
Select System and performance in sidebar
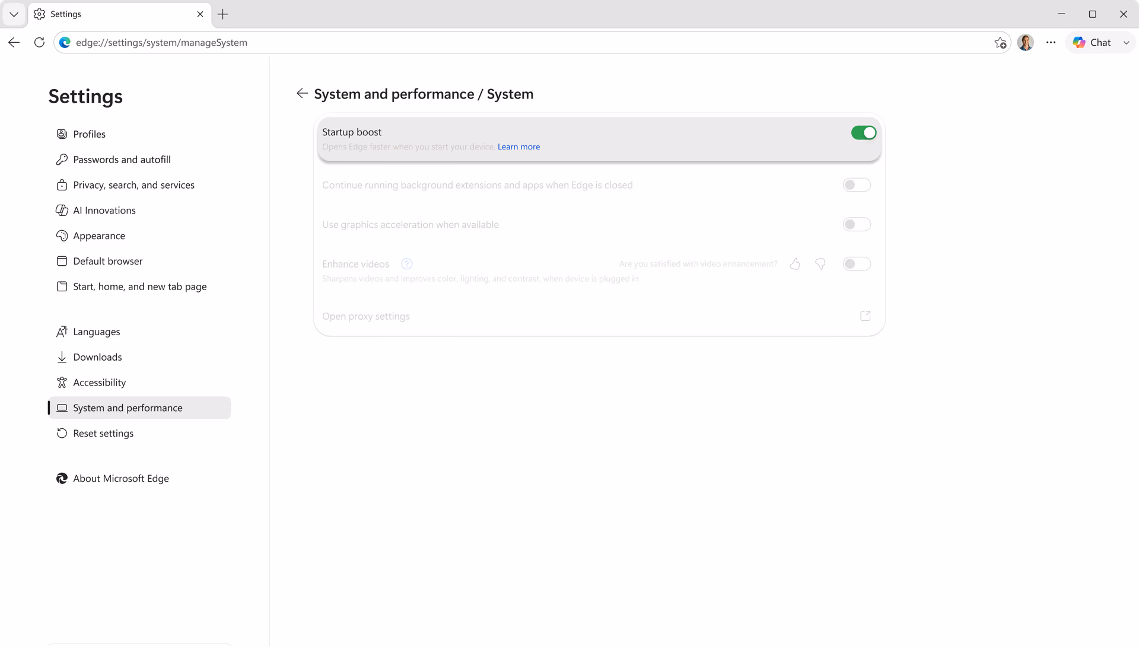pyautogui.click(x=139, y=408)
